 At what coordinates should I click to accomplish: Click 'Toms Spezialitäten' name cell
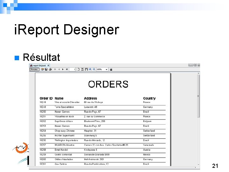pos(64,107)
